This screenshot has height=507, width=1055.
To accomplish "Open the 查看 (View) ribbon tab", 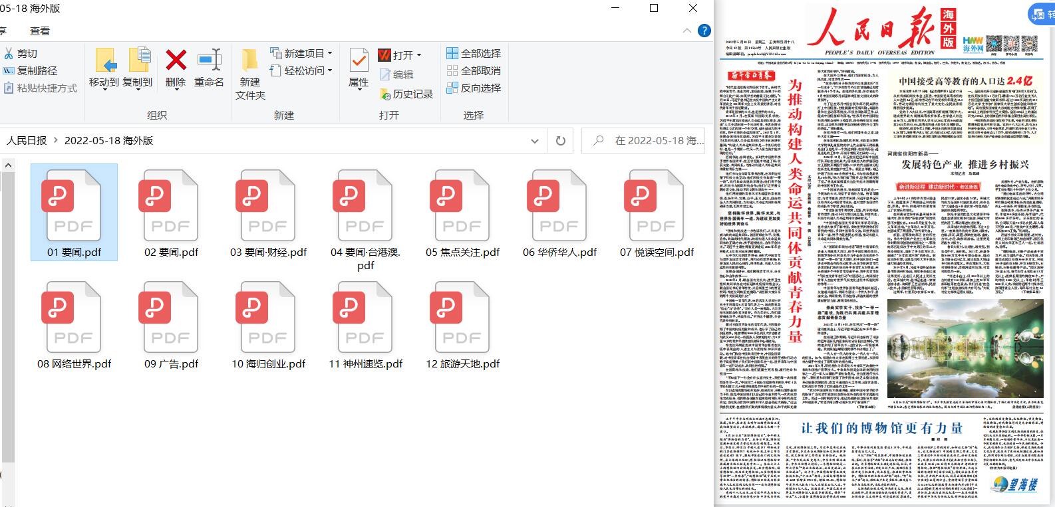I will click(40, 31).
